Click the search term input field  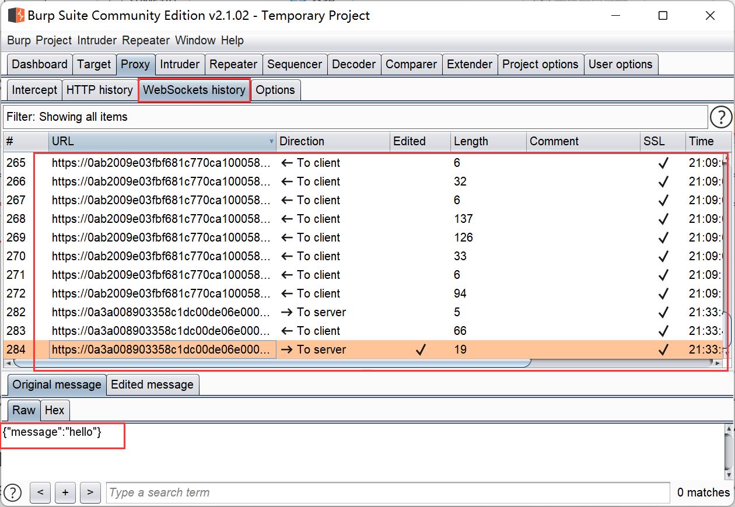click(387, 493)
